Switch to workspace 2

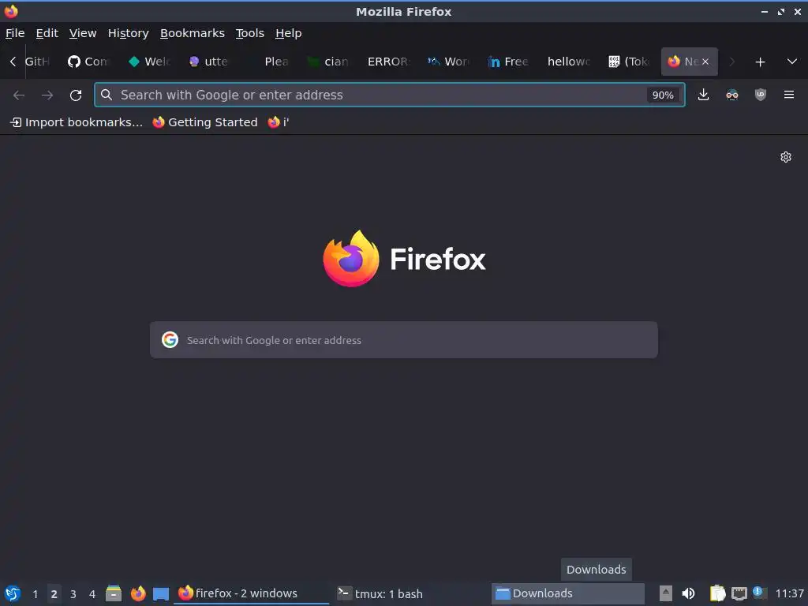54,594
